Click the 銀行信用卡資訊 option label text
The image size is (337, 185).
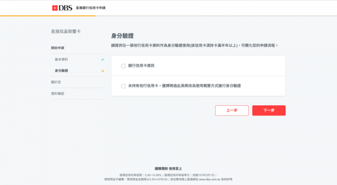141,66
